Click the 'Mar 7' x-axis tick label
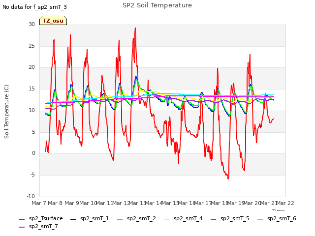The height and width of the screenshot is (236, 315). coord(38,203)
